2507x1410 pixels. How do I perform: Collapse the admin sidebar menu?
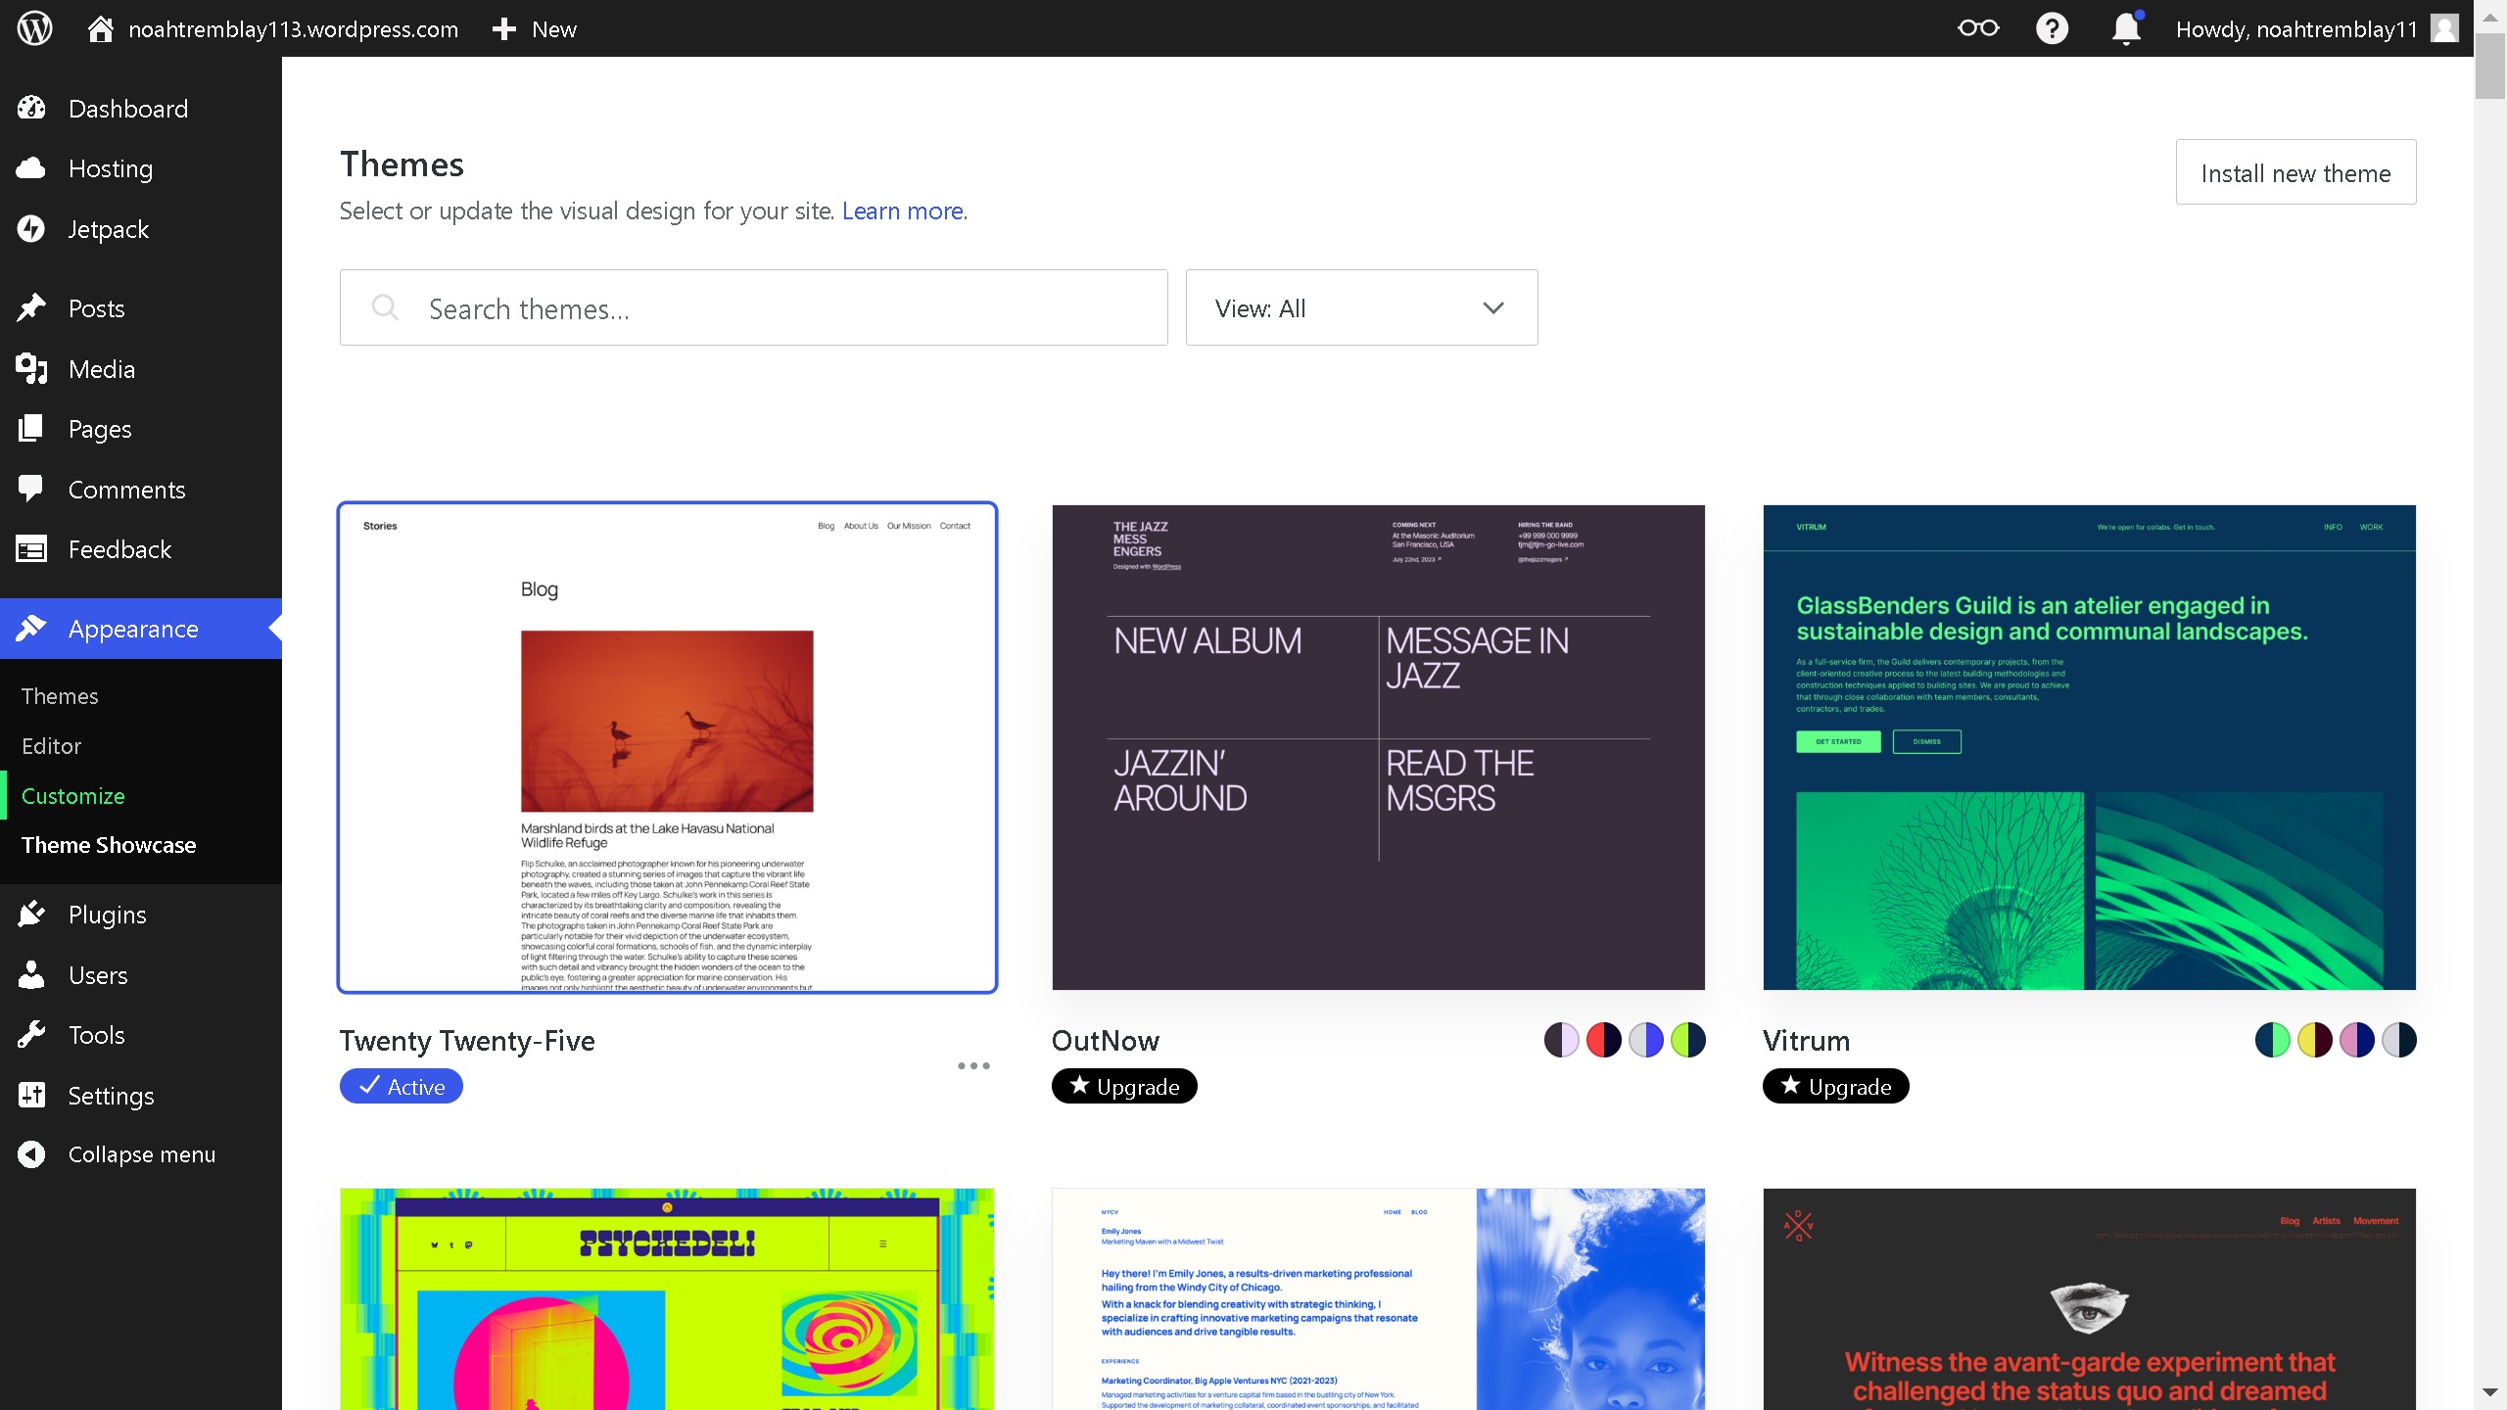(141, 1154)
